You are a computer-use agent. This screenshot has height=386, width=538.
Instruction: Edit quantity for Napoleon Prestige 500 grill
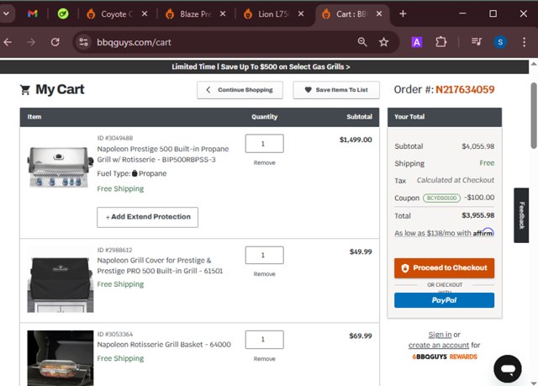(264, 144)
